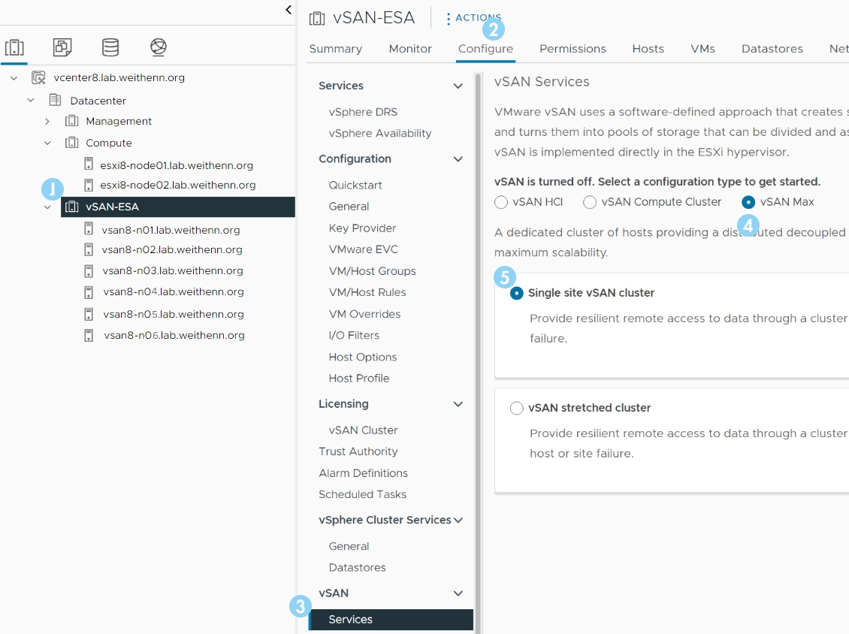Click the vCenter server icon for vcenter8.lab.weithenn.org
This screenshot has width=849, height=634.
[38, 77]
